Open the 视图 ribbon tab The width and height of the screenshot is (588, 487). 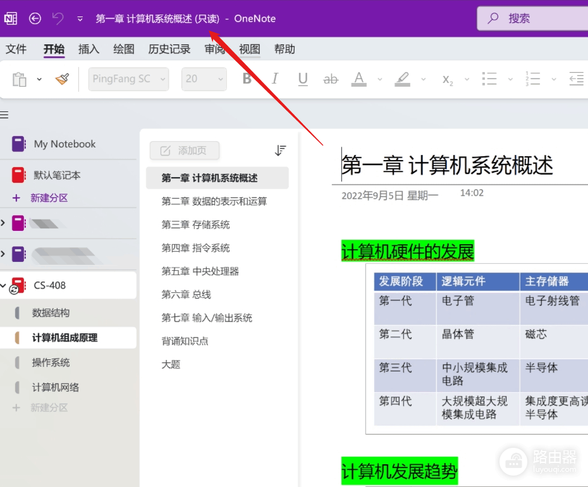pos(249,49)
